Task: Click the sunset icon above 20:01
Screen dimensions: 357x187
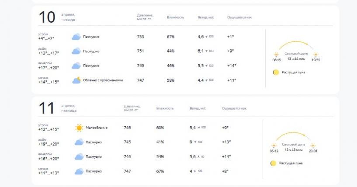Action: point(313,145)
